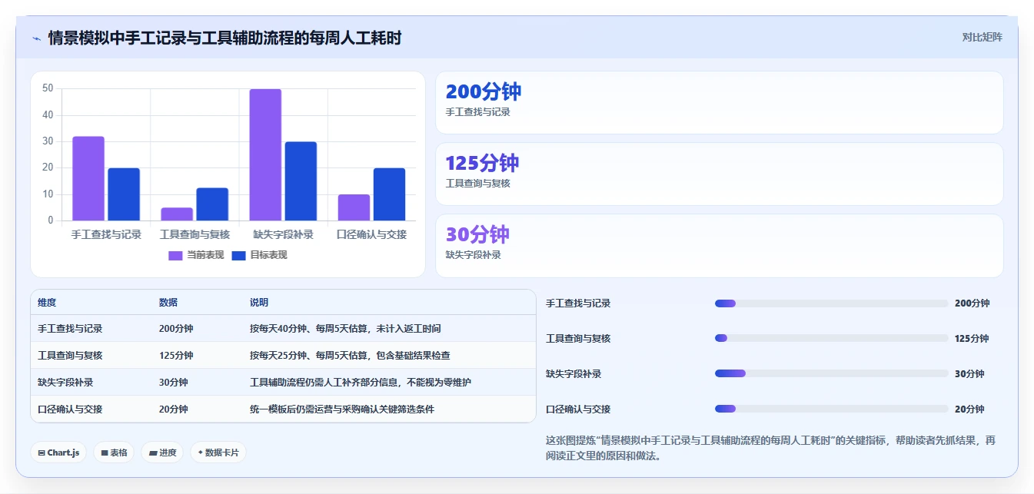Viewport: 1034px width, 494px height.
Task: Select the 进度 tag chip
Action: coord(161,453)
